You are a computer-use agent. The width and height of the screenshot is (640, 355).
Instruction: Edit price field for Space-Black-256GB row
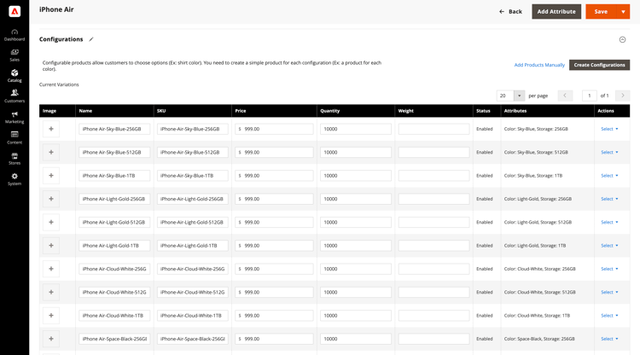click(x=274, y=339)
